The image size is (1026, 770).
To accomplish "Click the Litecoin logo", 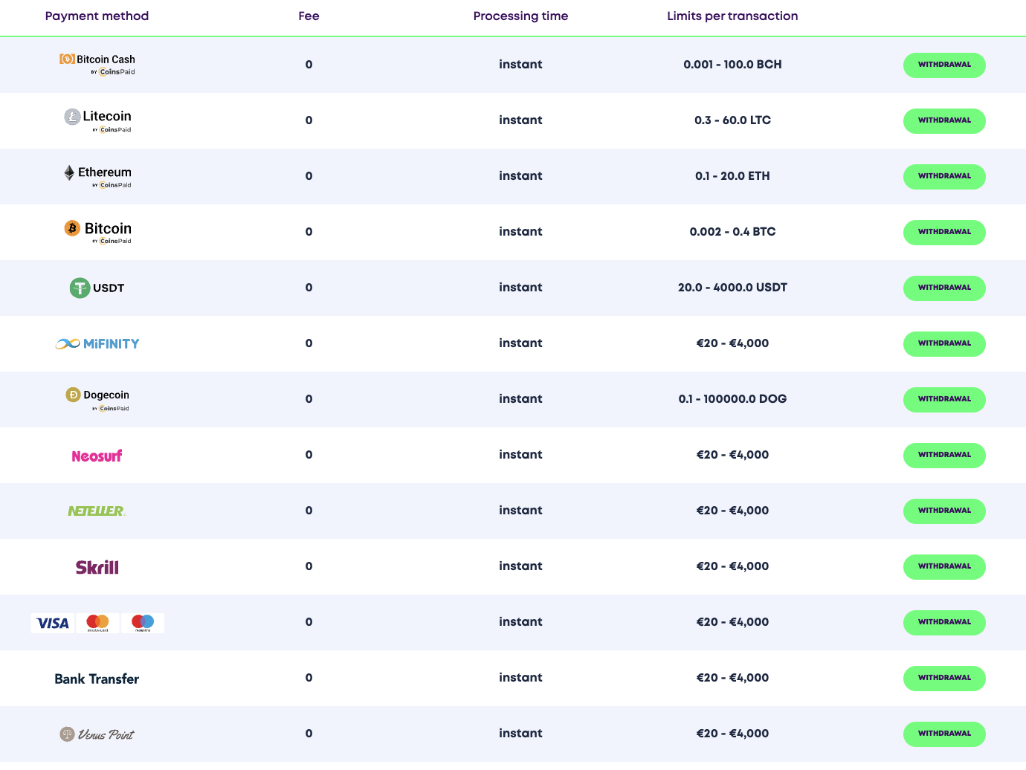I will click(x=97, y=120).
